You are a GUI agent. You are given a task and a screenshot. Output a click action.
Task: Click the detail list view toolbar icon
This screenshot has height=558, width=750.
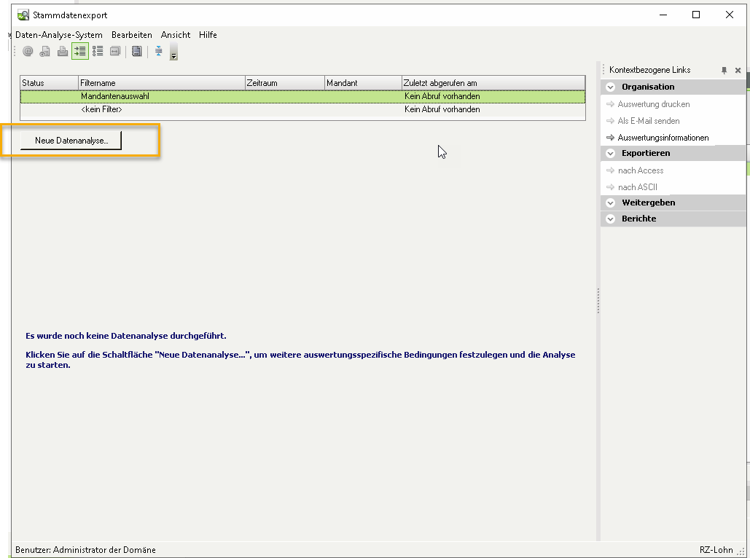click(98, 51)
